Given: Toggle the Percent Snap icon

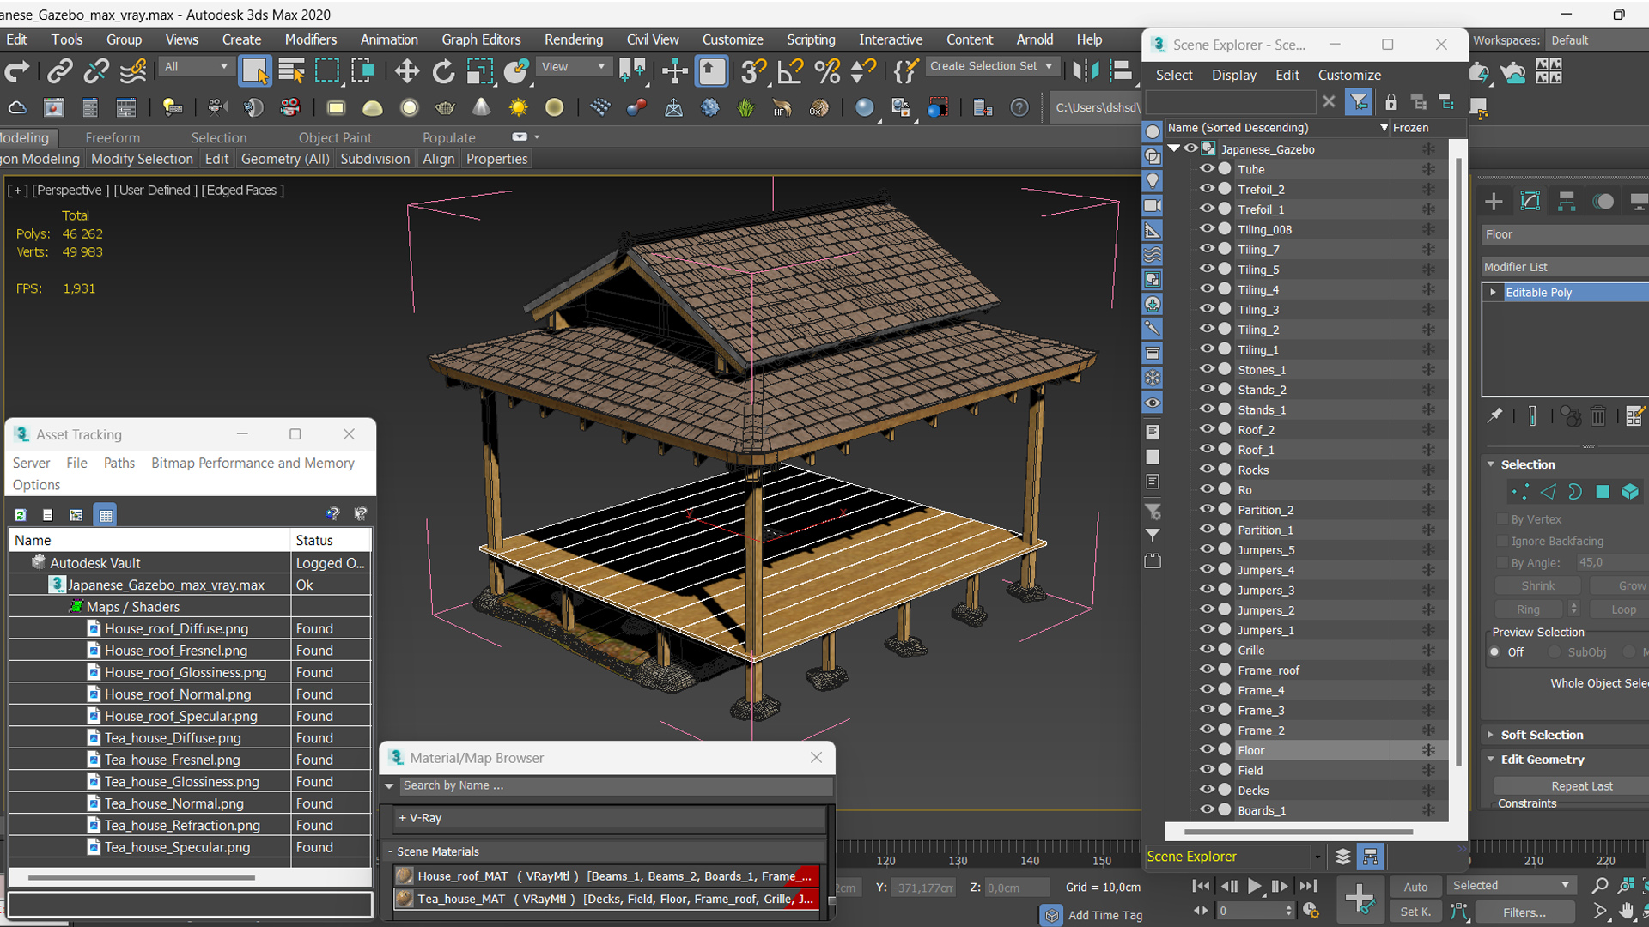Looking at the screenshot, I should [826, 71].
